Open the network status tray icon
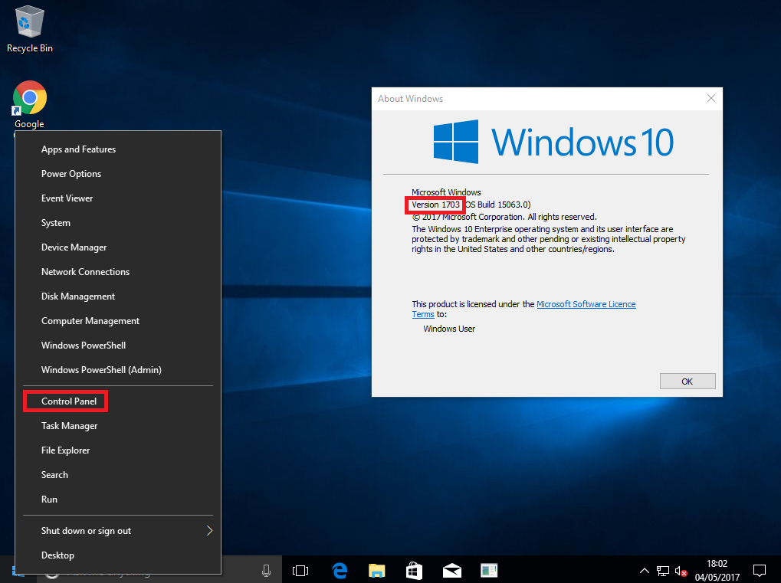The width and height of the screenshot is (781, 583). coord(663,571)
